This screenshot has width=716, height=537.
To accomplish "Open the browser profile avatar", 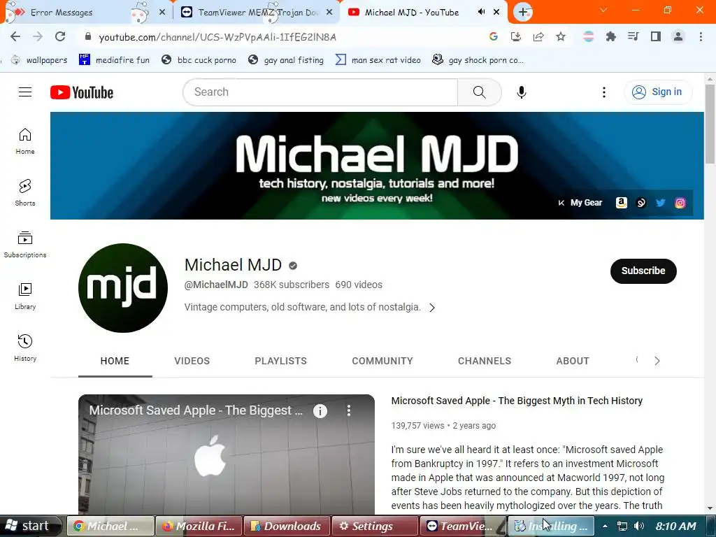I will pyautogui.click(x=678, y=36).
